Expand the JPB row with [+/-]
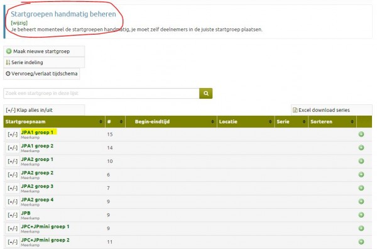 pos(13,215)
